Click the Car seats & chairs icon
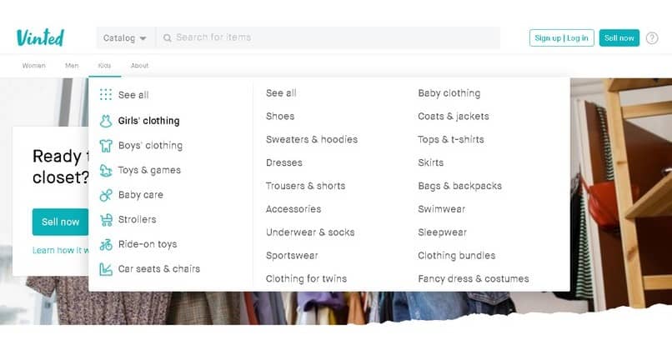This screenshot has width=672, height=340. pyautogui.click(x=106, y=269)
